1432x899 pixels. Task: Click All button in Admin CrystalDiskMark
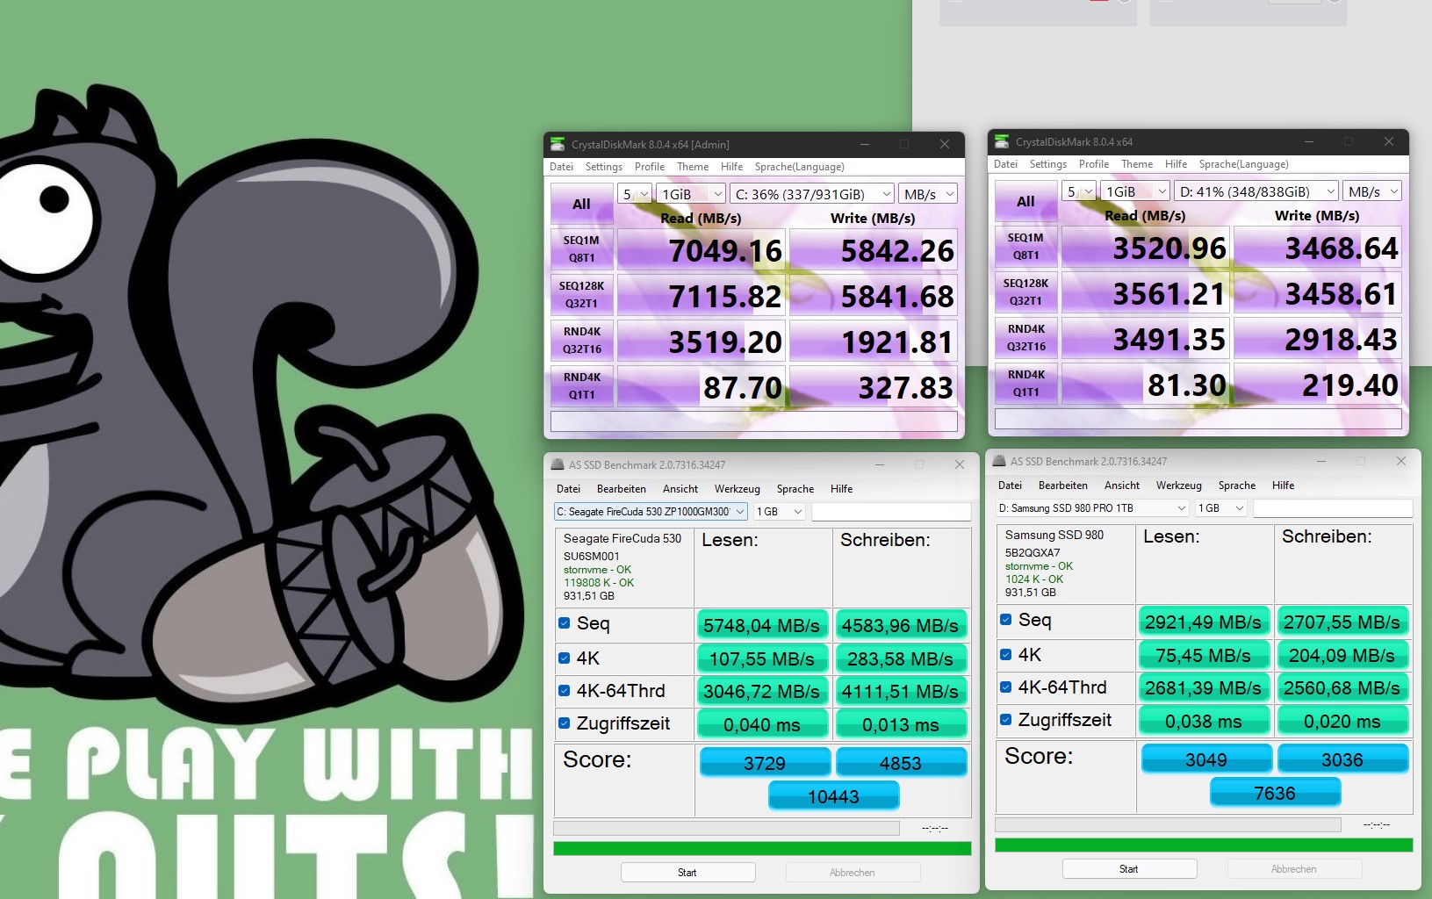coord(581,204)
